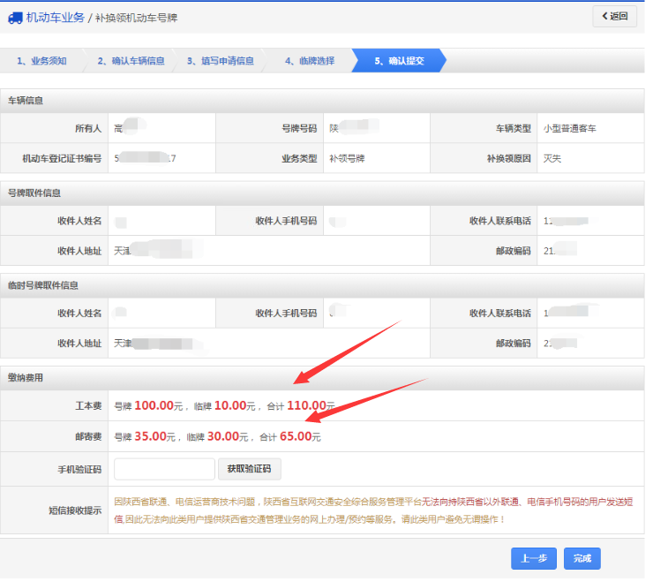Click the truck icon beside 机动车业务
The width and height of the screenshot is (653, 582).
click(x=14, y=18)
